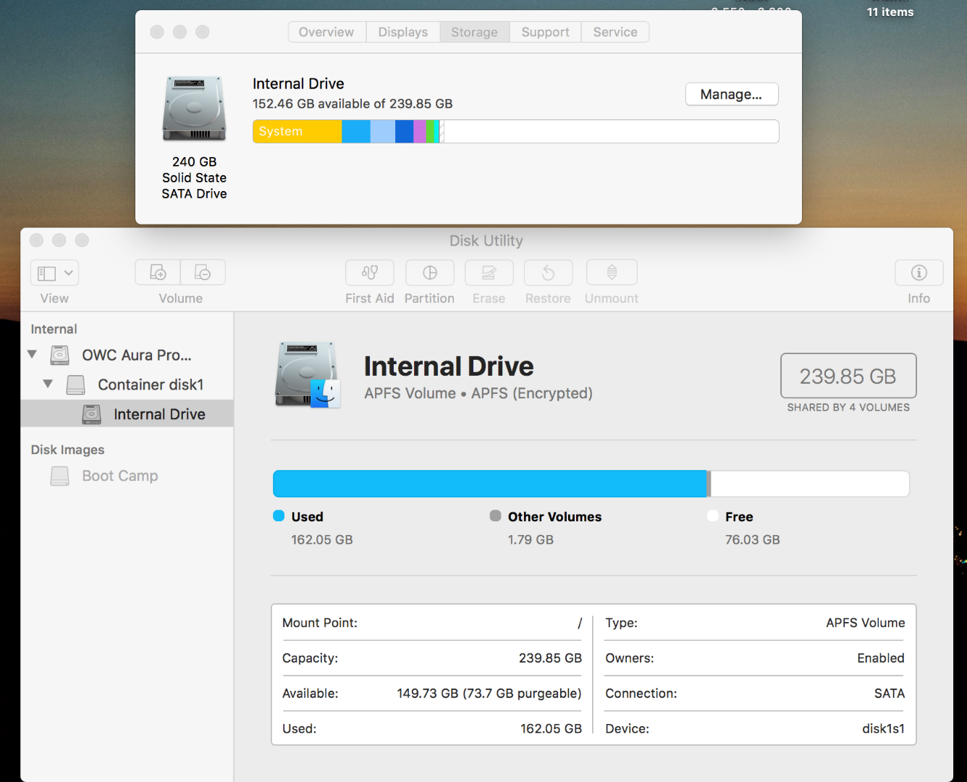Click the Restore toolbar icon
Image resolution: width=967 pixels, height=782 pixels.
(x=548, y=273)
